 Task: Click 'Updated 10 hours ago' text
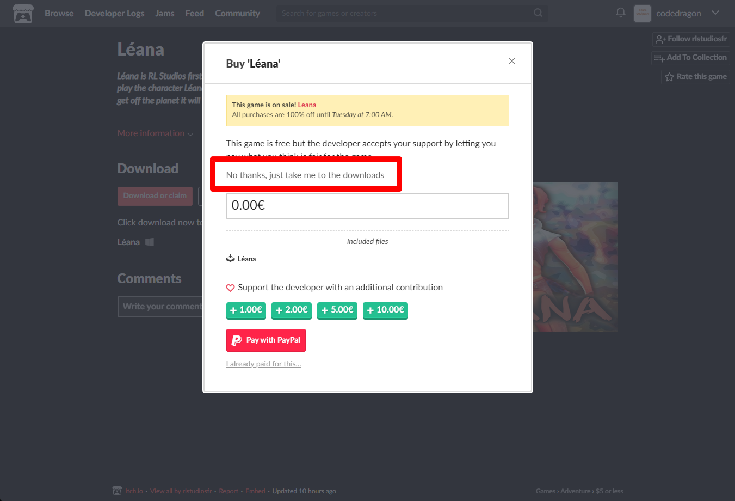click(x=304, y=491)
